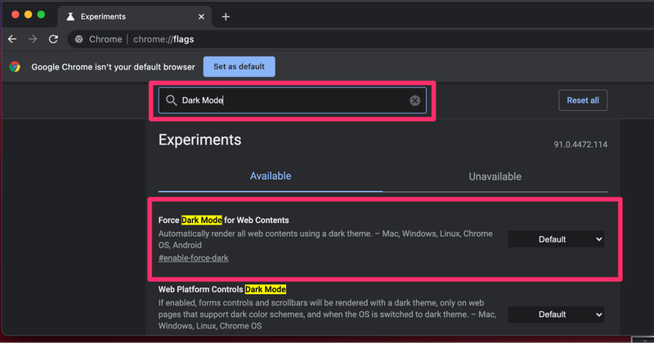Click the Chrome logo in default browser bar

(x=15, y=67)
